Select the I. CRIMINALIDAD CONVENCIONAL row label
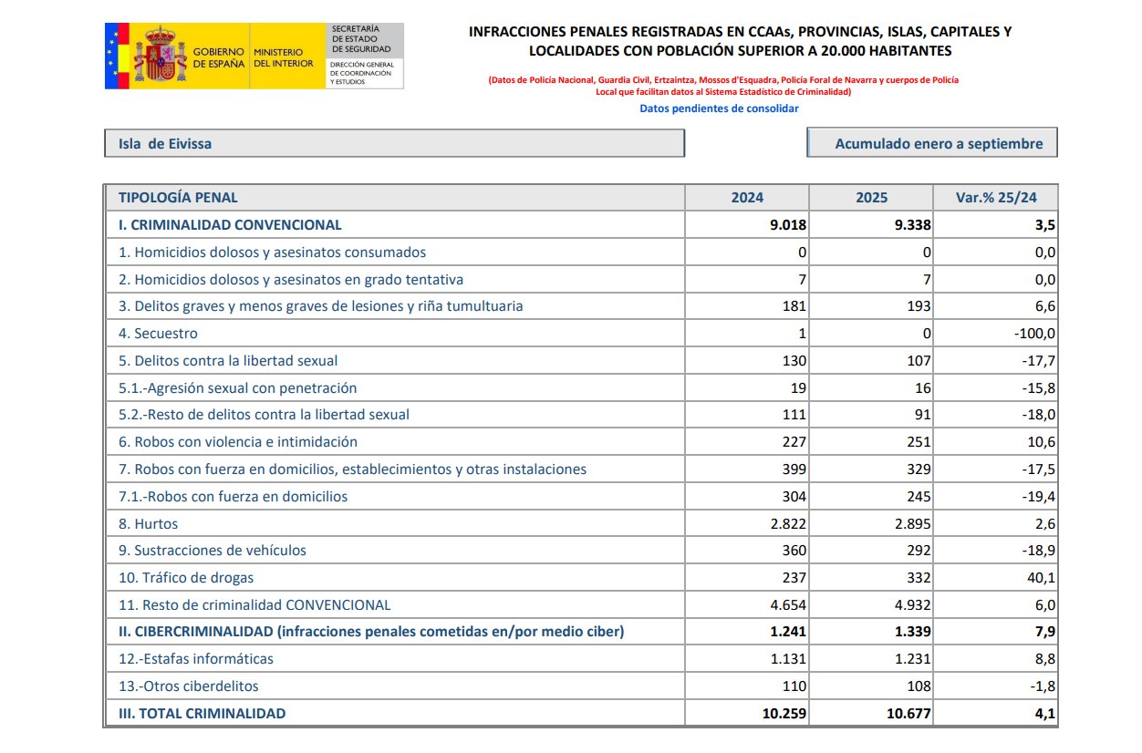1142x753 pixels. [x=230, y=224]
